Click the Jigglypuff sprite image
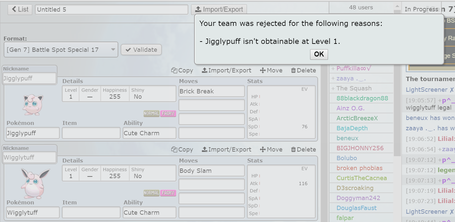The height and width of the screenshot is (222, 455). click(x=33, y=104)
